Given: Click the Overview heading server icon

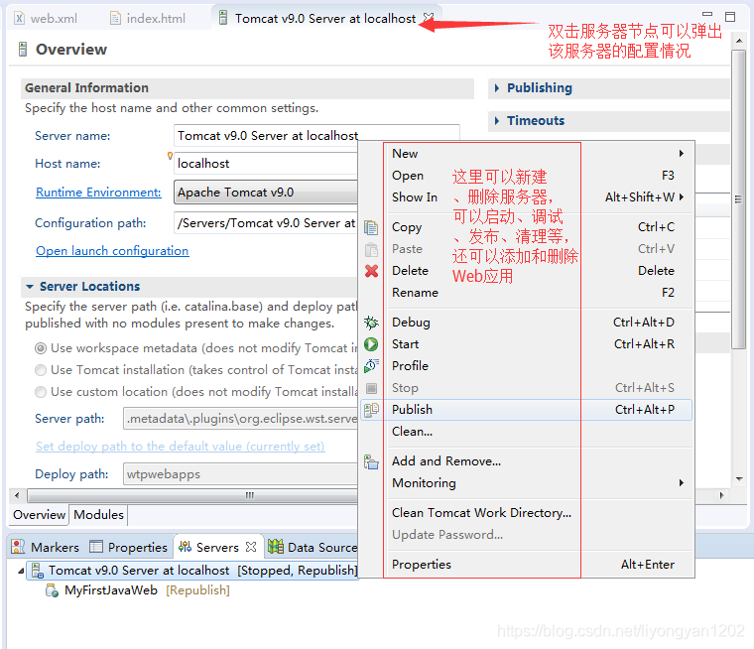Looking at the screenshot, I should click(23, 49).
